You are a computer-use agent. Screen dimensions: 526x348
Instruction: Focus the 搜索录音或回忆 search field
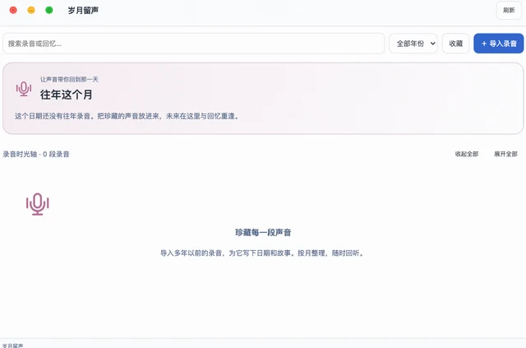[194, 44]
